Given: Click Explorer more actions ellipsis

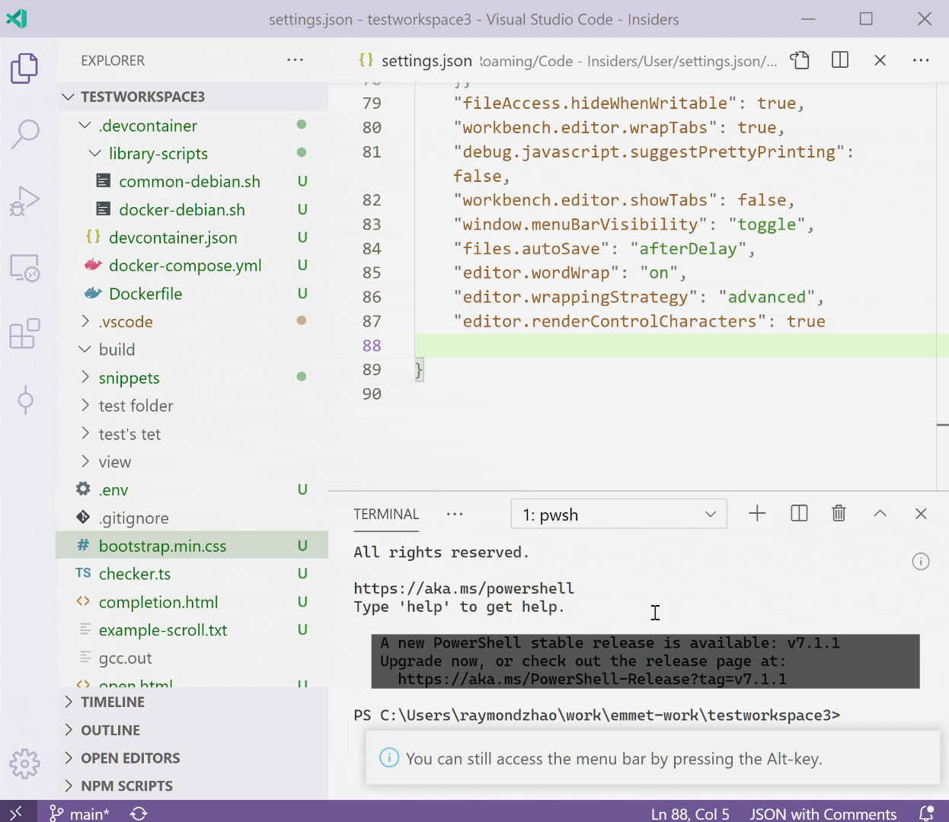Looking at the screenshot, I should click(295, 60).
